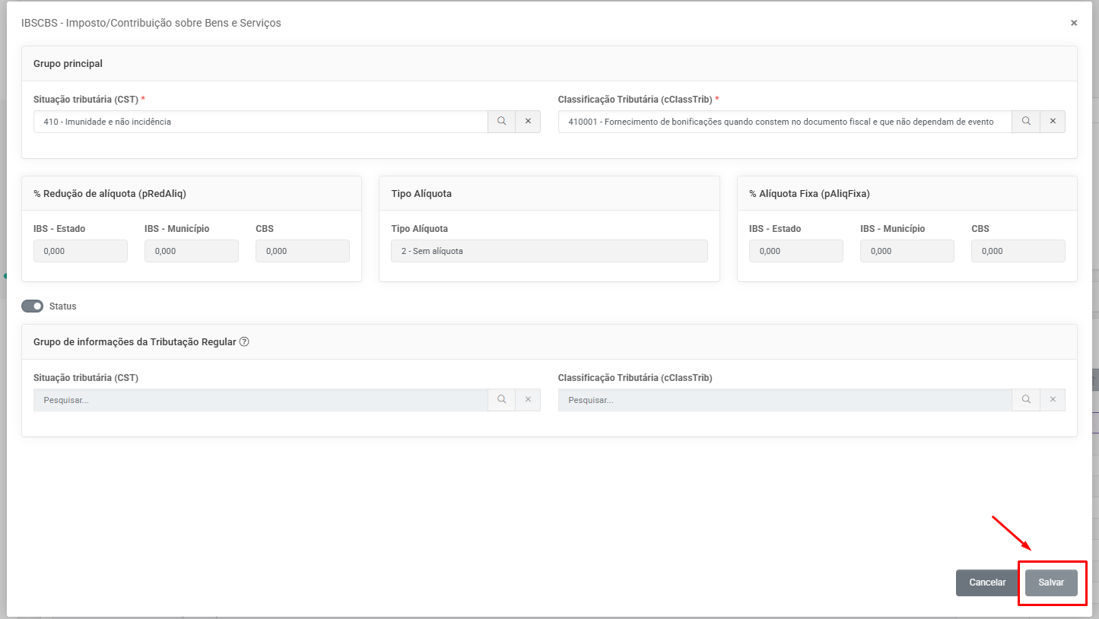The image size is (1099, 619).
Task: Focus Tributação Regular CST search field
Action: click(260, 400)
